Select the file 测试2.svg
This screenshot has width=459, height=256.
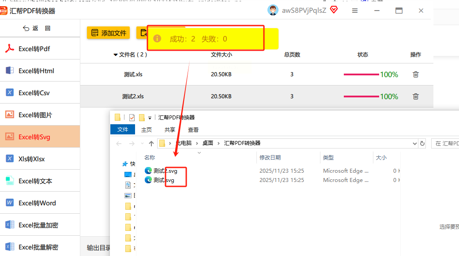[x=165, y=171]
